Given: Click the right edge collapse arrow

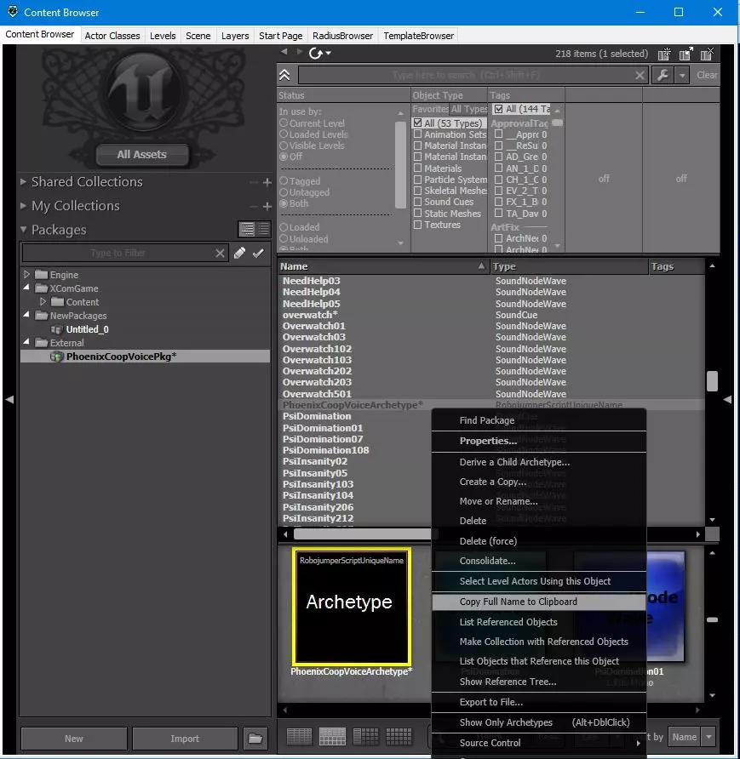Looking at the screenshot, I should 727,399.
